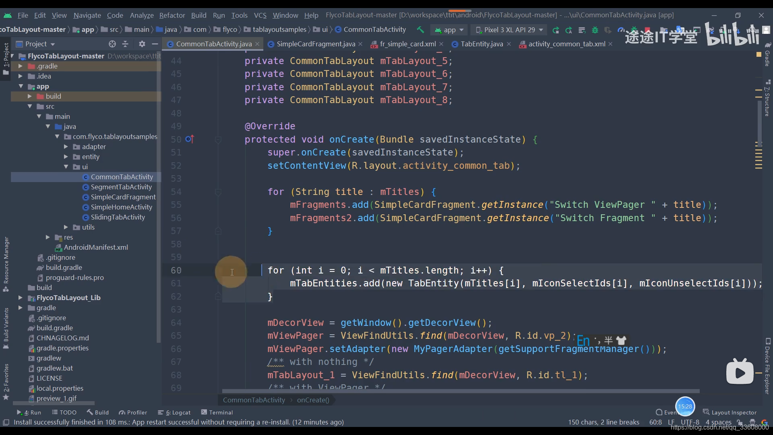Screen dimensions: 773x435
Task: Click the Collapse All icon in Project panel
Action: point(125,44)
